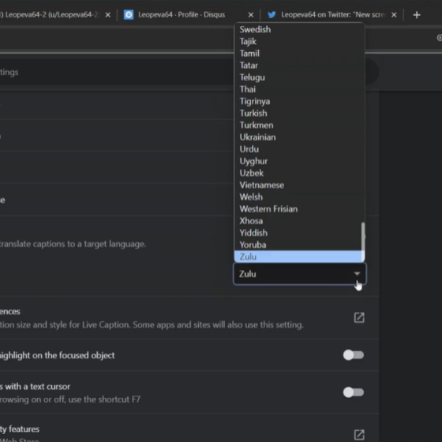
Task: Choose Uyghur from the dropdown list
Action: (298, 161)
